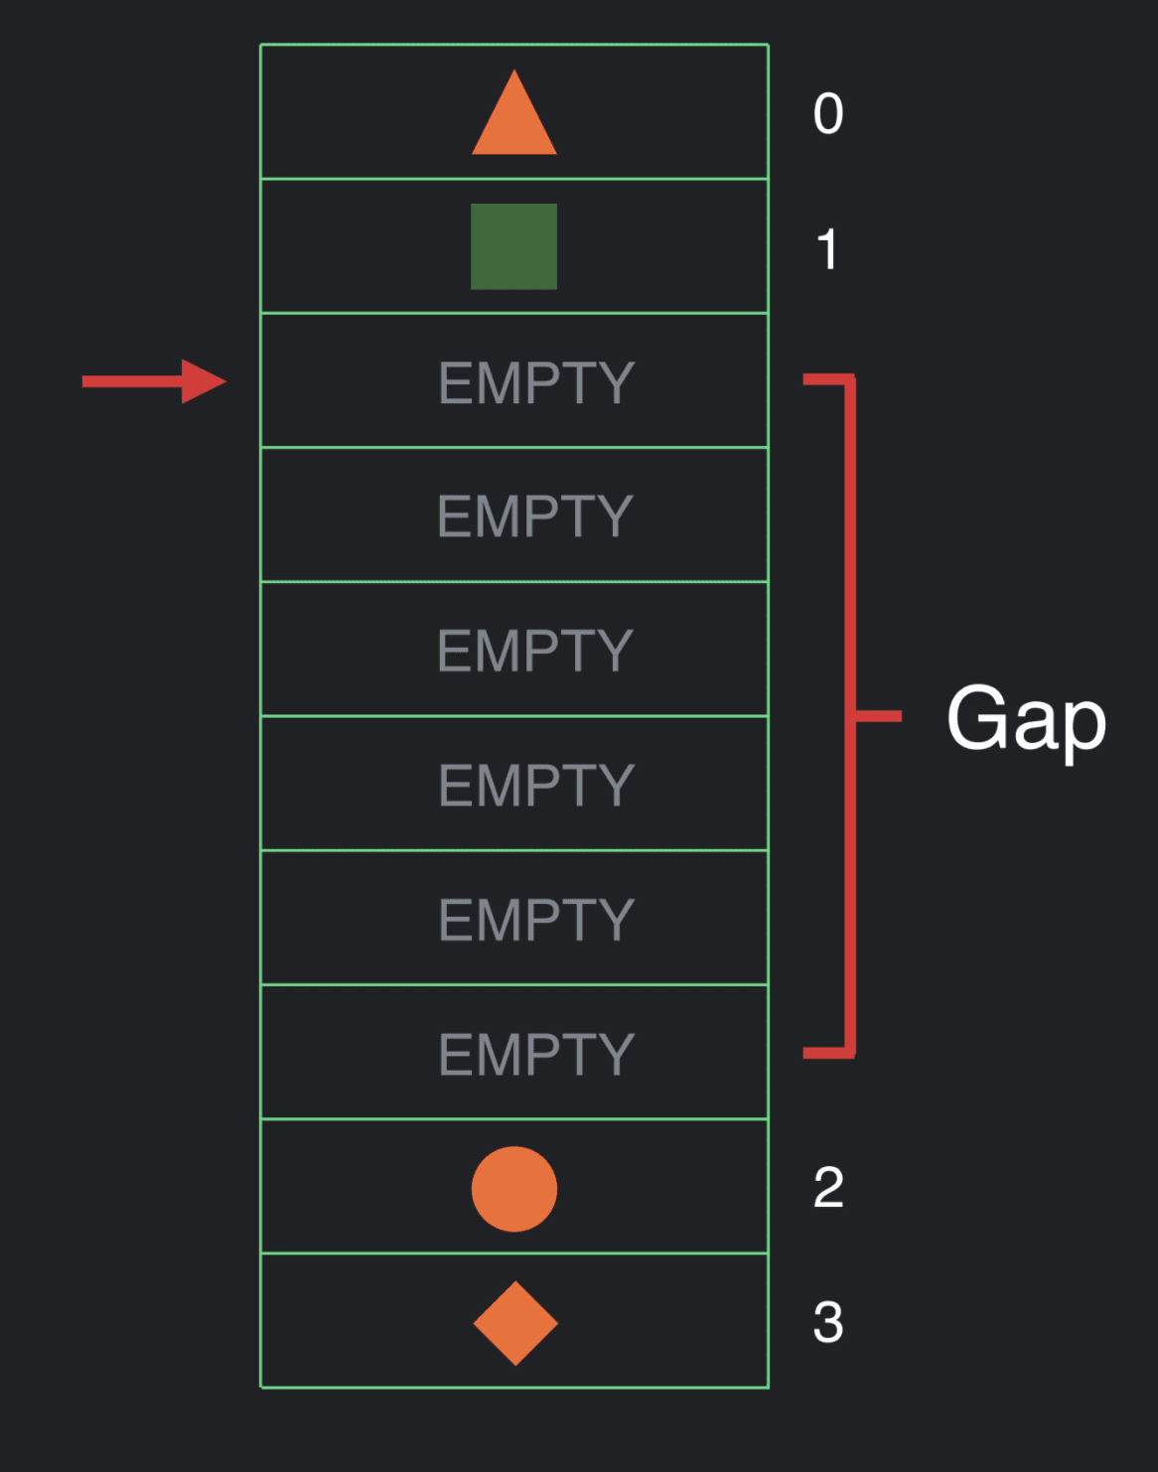Click index number 0
The height and width of the screenshot is (1472, 1158).
(828, 113)
